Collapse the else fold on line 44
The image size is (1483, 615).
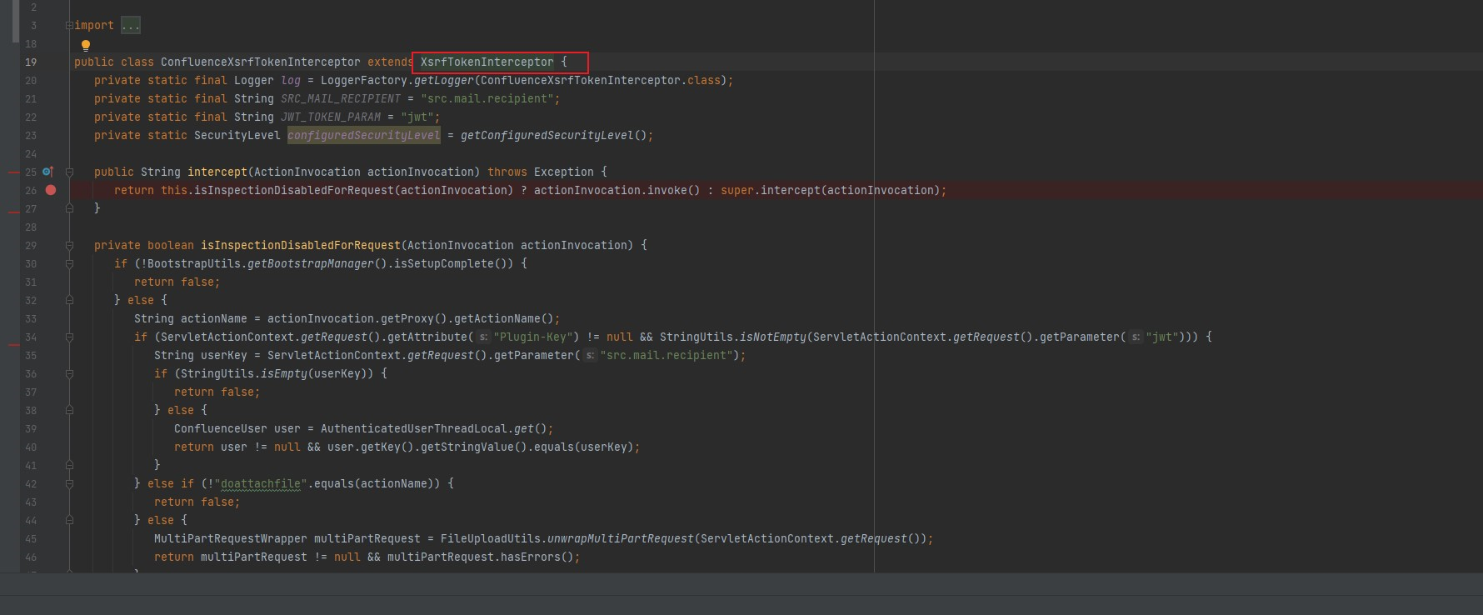tap(69, 521)
